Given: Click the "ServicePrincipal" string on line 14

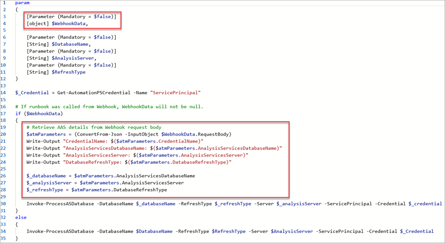Looking at the screenshot, I should point(175,93).
